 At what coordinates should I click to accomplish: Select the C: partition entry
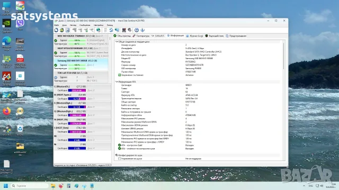[83, 89]
